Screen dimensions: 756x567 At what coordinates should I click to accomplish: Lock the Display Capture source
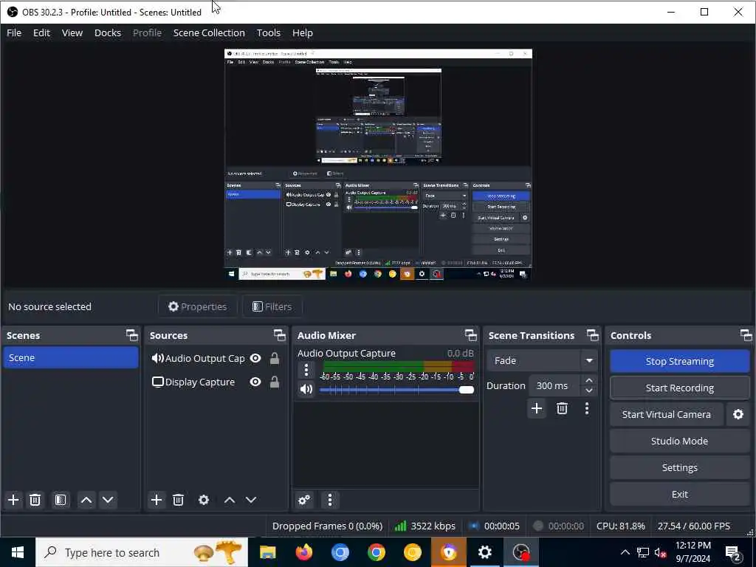(275, 382)
